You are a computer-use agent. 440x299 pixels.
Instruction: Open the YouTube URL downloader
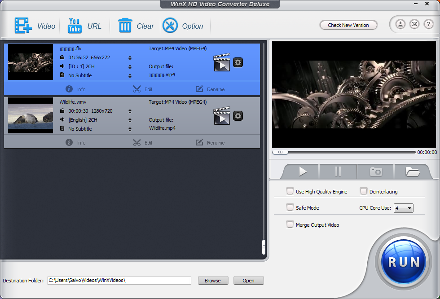[75, 26]
